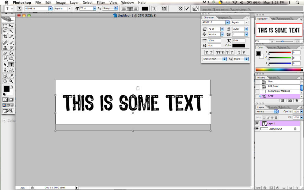Center text alignment in options bar
304x190 pixels.
[x=130, y=9]
